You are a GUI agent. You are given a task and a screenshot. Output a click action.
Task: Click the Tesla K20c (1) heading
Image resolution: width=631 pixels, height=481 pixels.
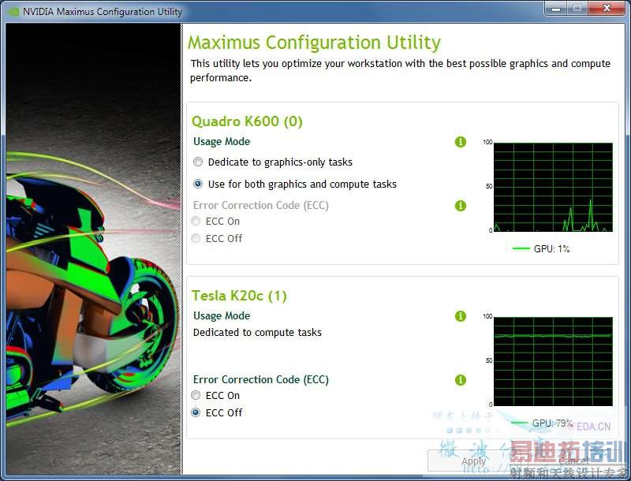[x=239, y=296]
